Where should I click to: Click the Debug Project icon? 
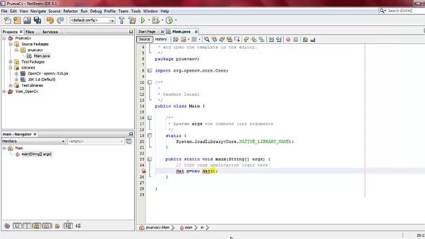(x=155, y=21)
